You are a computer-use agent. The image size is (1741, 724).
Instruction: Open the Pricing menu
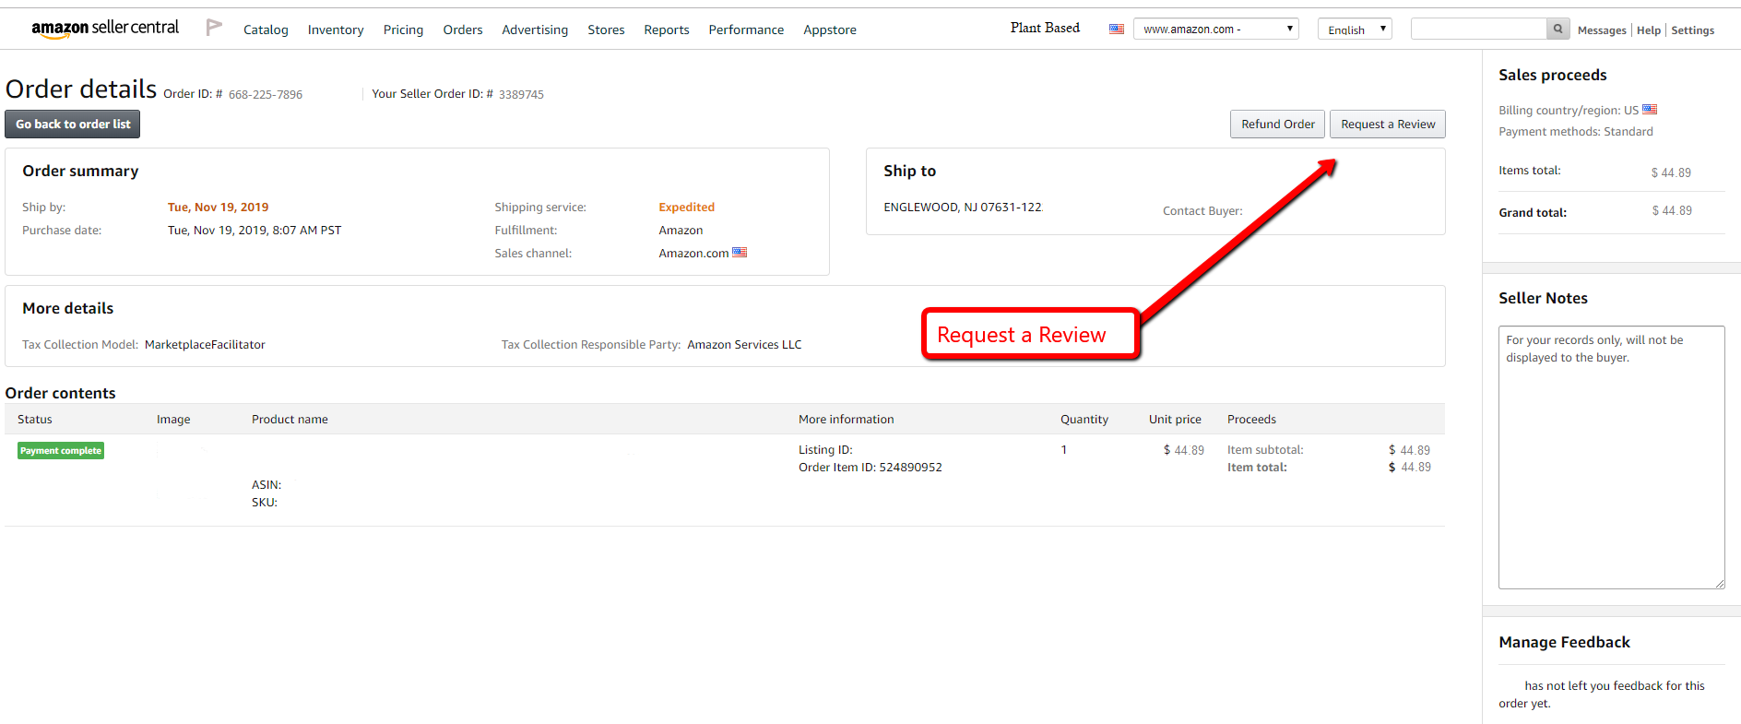pyautogui.click(x=403, y=30)
